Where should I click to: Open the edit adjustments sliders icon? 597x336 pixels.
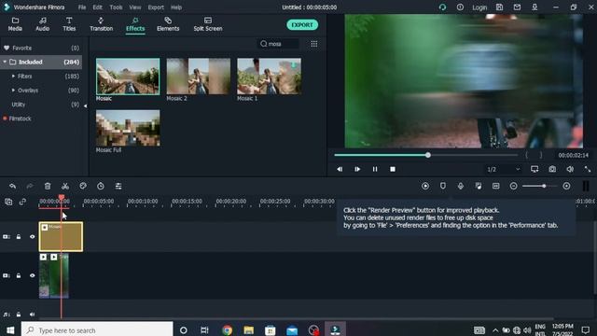click(118, 186)
